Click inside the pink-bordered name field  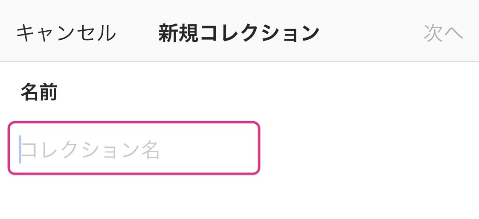[134, 148]
